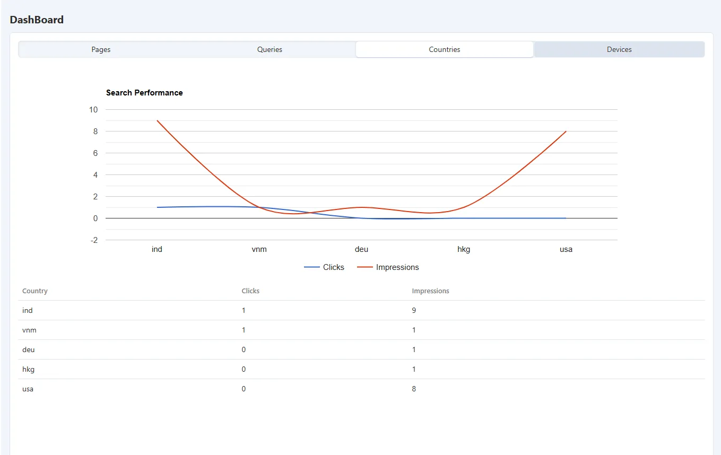
Task: Click the Clicks value in the vnm row
Action: (244, 330)
